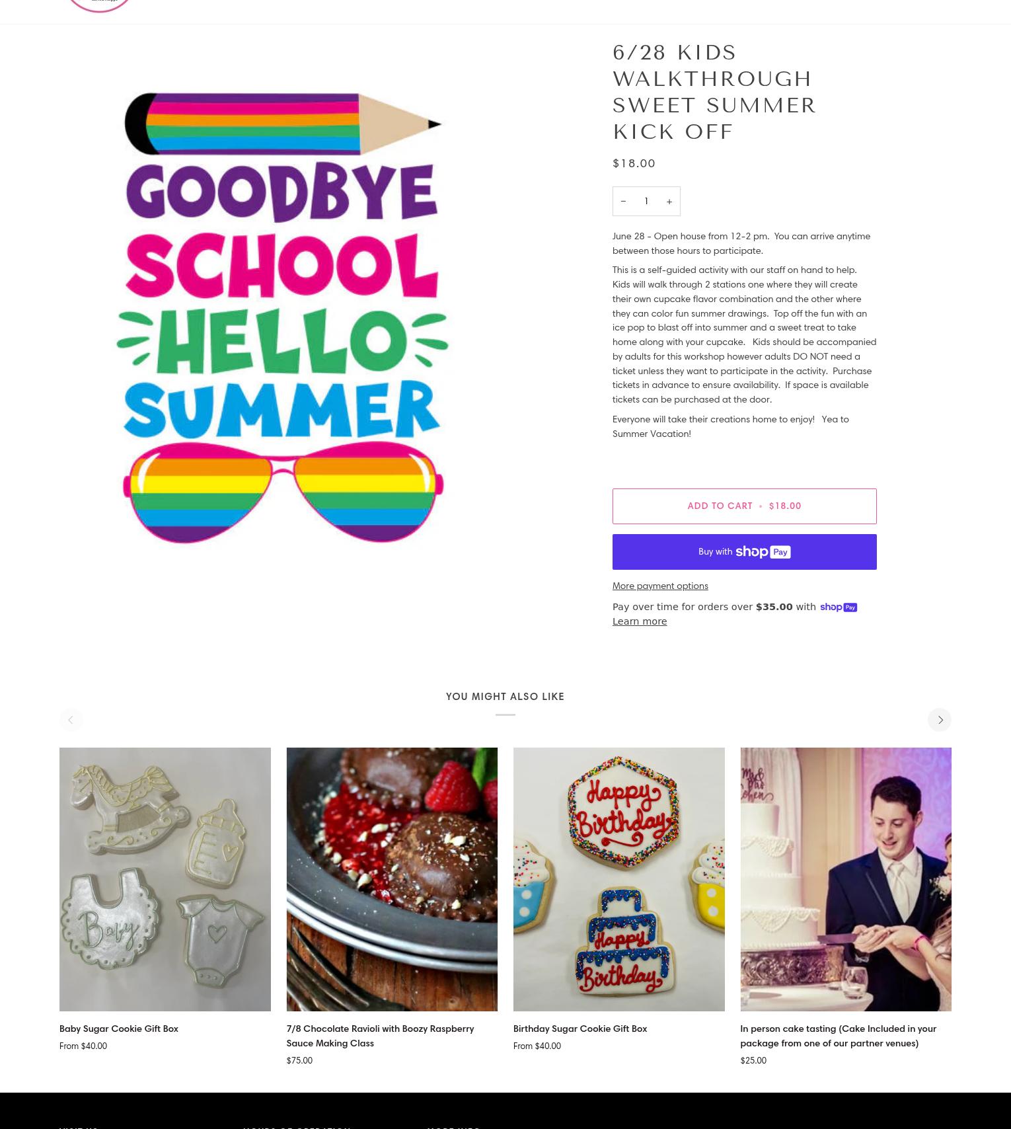Open Shop Pay Learn more link
This screenshot has height=1129, width=1011.
(640, 621)
